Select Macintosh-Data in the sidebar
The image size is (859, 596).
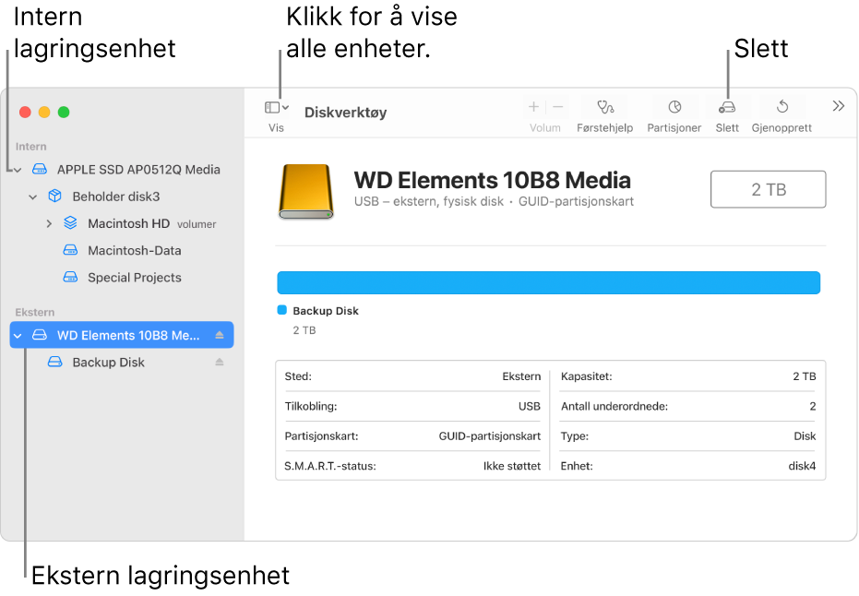[x=134, y=251]
